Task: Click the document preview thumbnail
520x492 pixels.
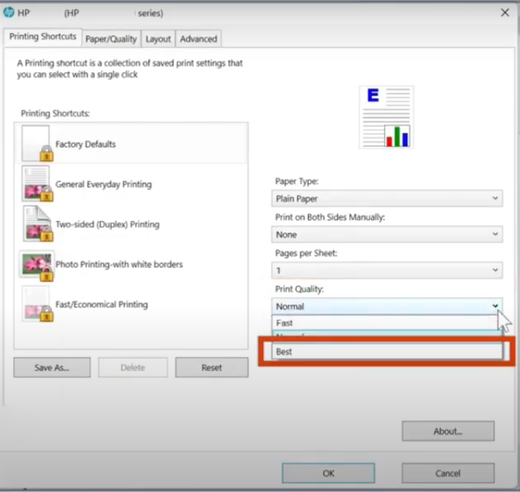Action: click(x=387, y=117)
